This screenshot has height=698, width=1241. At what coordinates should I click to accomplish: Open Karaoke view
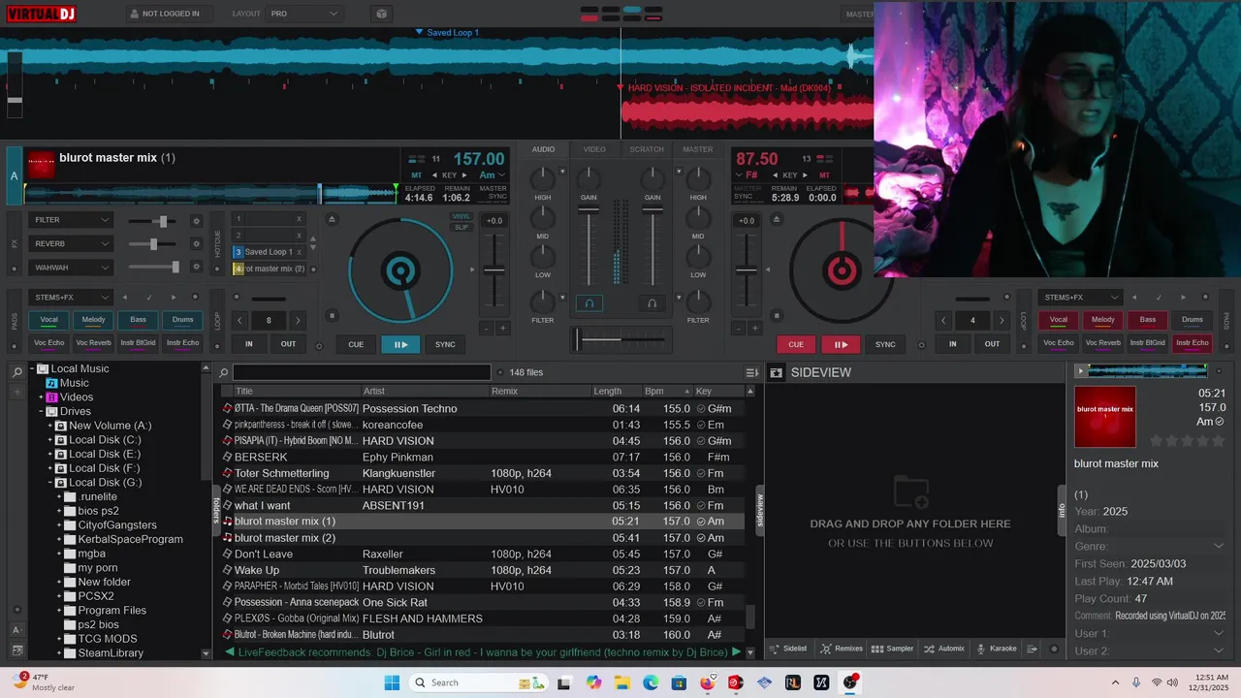click(997, 649)
